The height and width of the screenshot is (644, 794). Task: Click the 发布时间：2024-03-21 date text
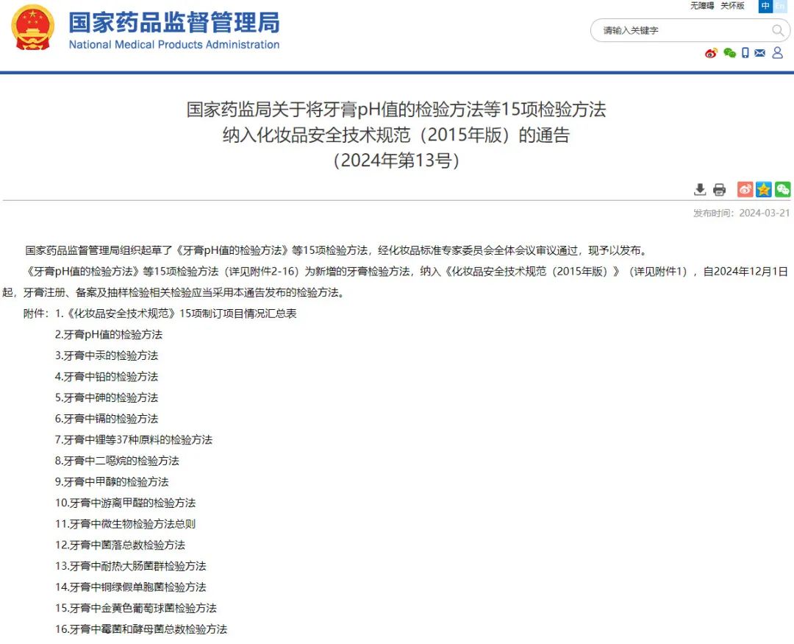pyautogui.click(x=741, y=213)
